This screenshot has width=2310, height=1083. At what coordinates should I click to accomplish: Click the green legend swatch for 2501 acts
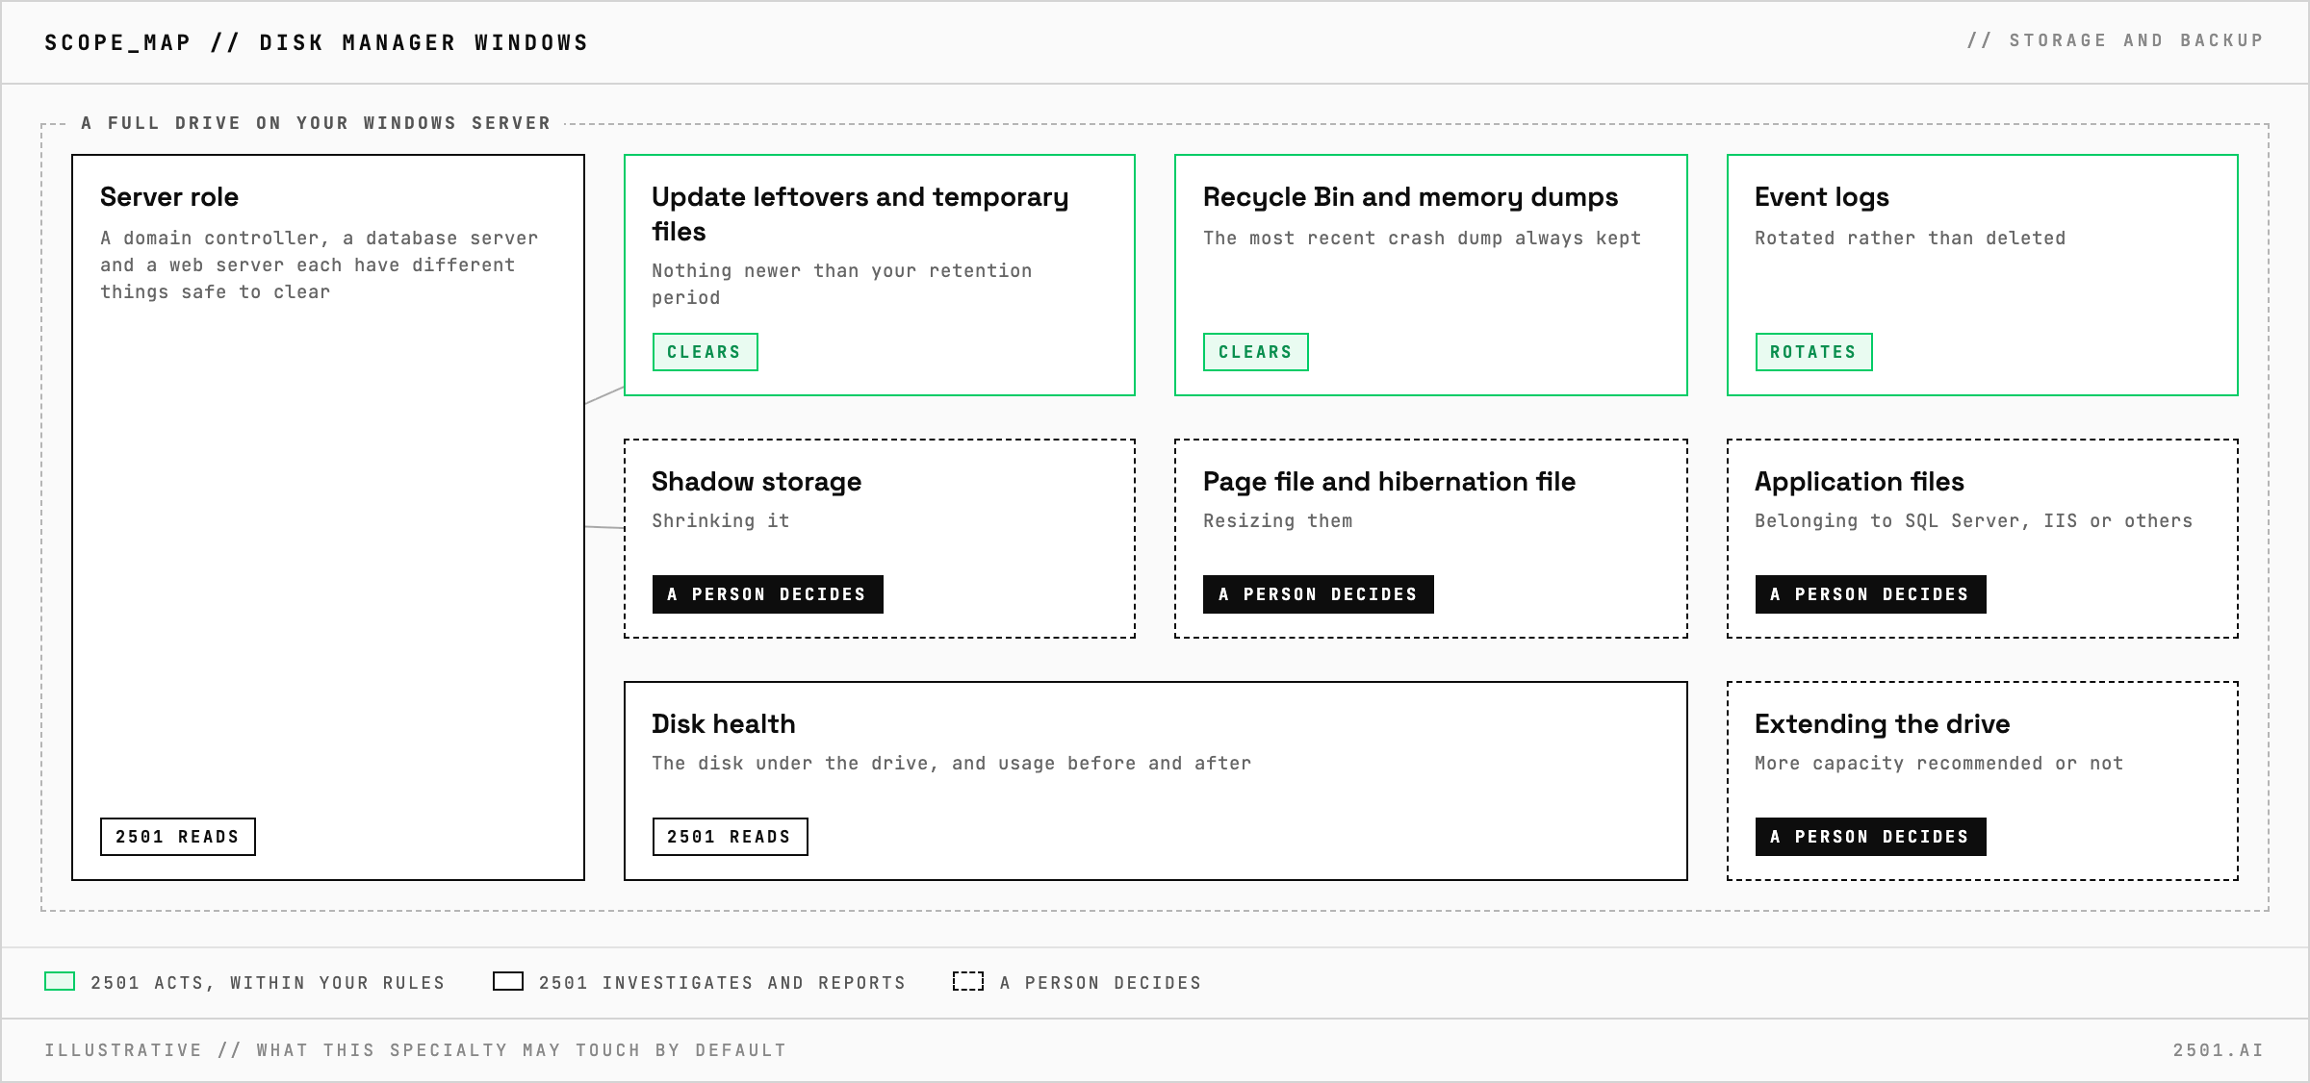click(x=60, y=981)
